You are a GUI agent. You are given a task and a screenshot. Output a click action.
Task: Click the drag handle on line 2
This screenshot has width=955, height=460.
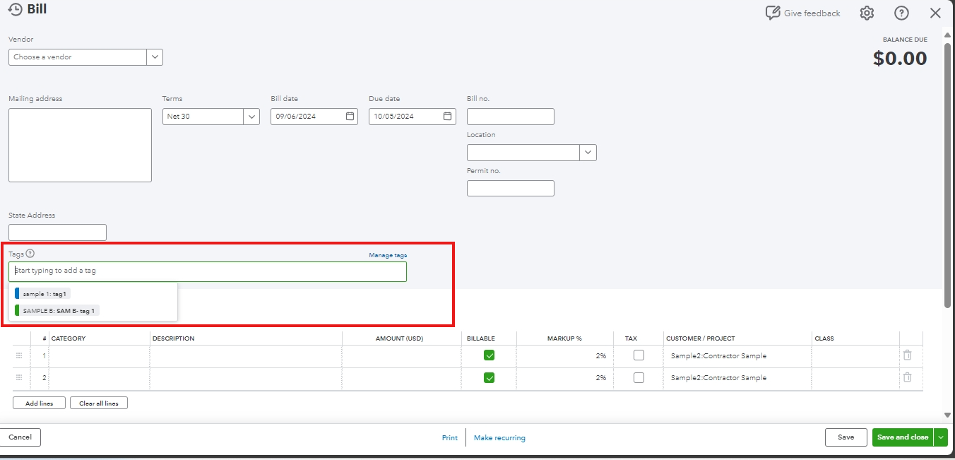20,377
